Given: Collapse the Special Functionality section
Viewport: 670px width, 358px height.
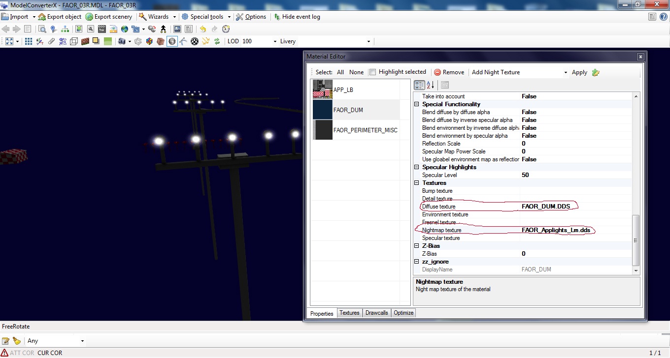Looking at the screenshot, I should tap(416, 104).
